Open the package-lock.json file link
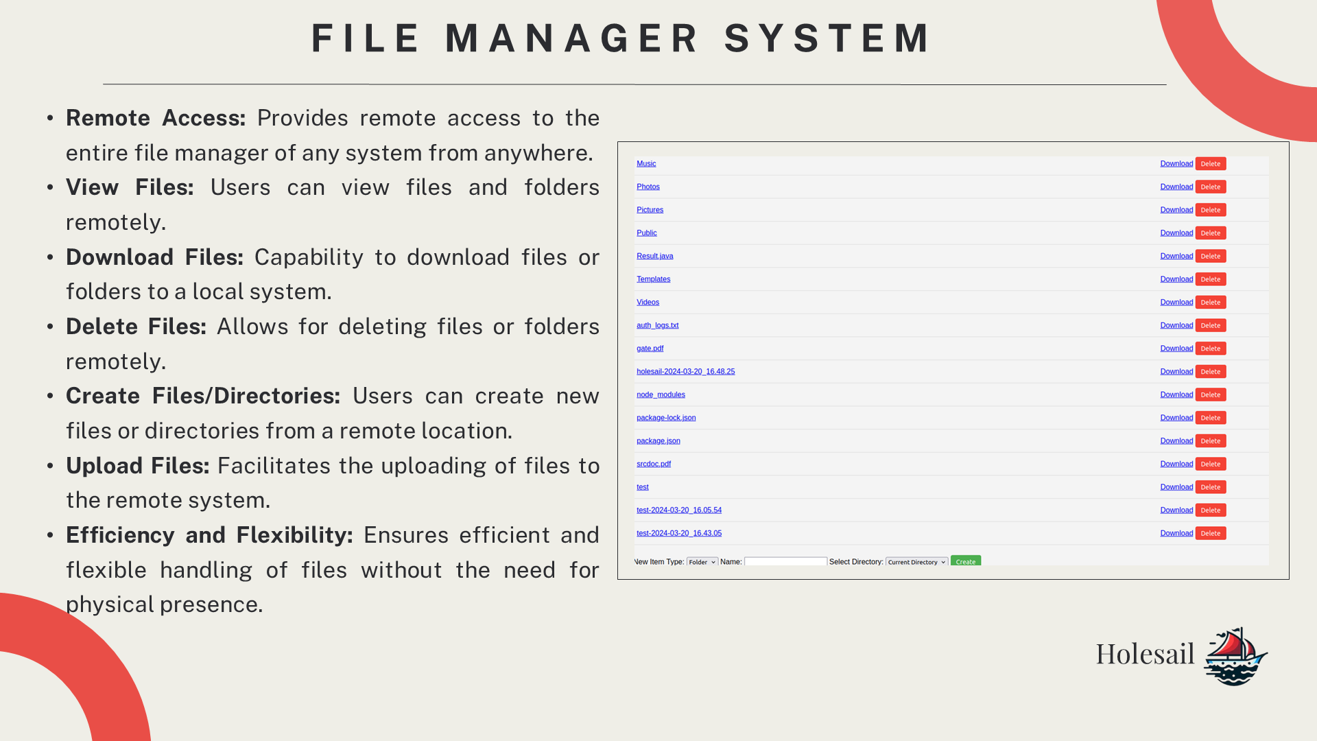This screenshot has width=1317, height=741. (666, 418)
